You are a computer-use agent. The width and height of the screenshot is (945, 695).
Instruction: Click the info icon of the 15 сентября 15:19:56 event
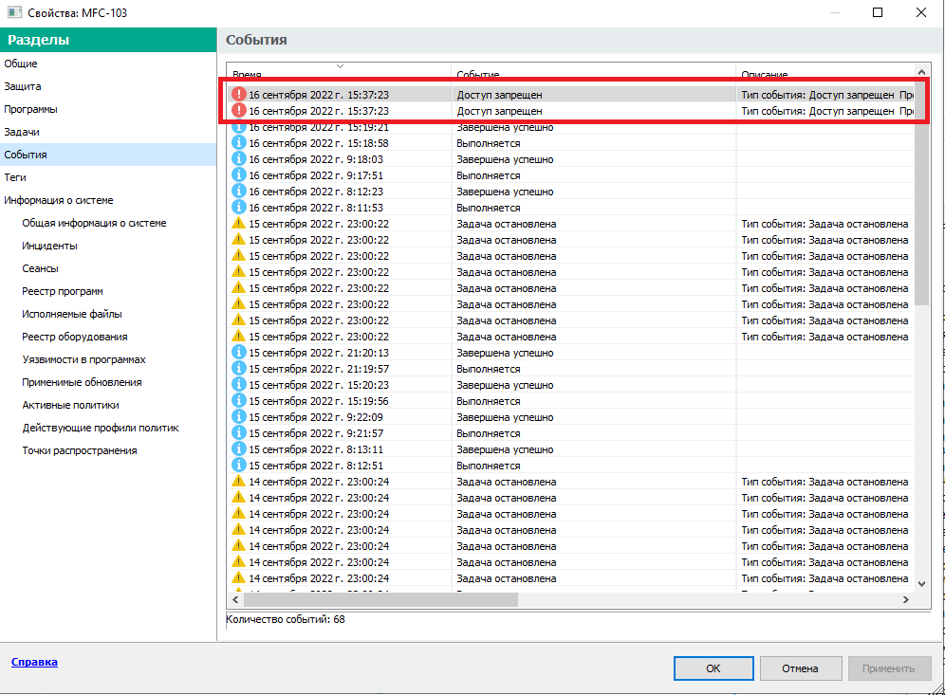point(239,401)
